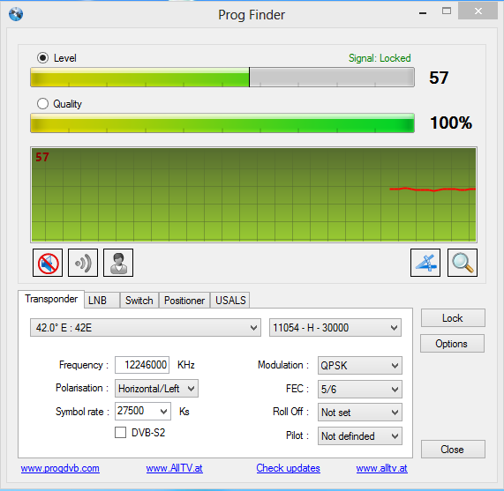Screen dimensions: 504x491
Task: Open the FEC 5/6 dropdown
Action: (359, 389)
